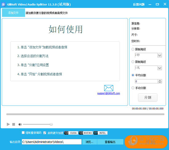Click the 尺寸 label
Screen dimensions: 169x150
134,35
